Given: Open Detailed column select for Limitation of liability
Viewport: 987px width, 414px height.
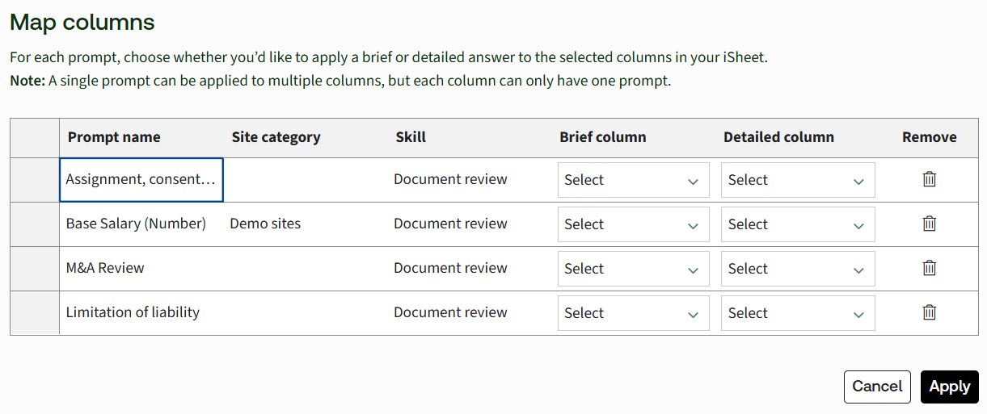Looking at the screenshot, I should [797, 313].
